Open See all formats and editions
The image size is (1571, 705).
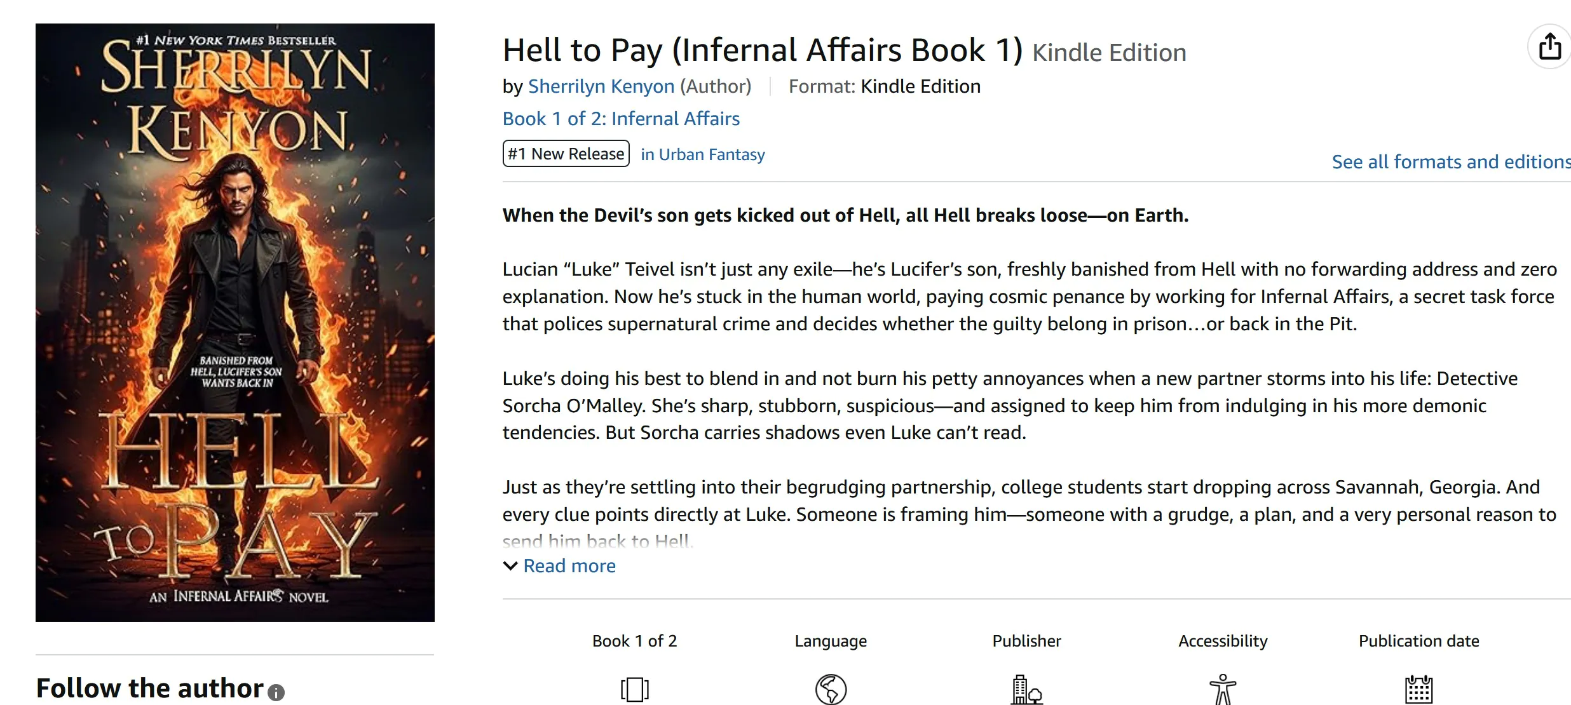1451,162
